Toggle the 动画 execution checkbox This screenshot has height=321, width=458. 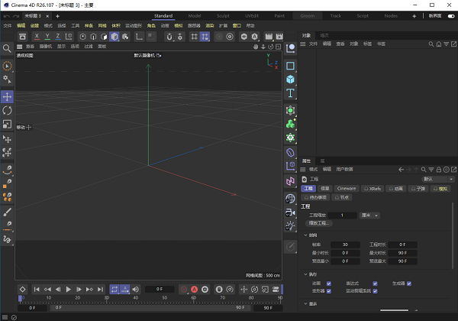click(328, 284)
